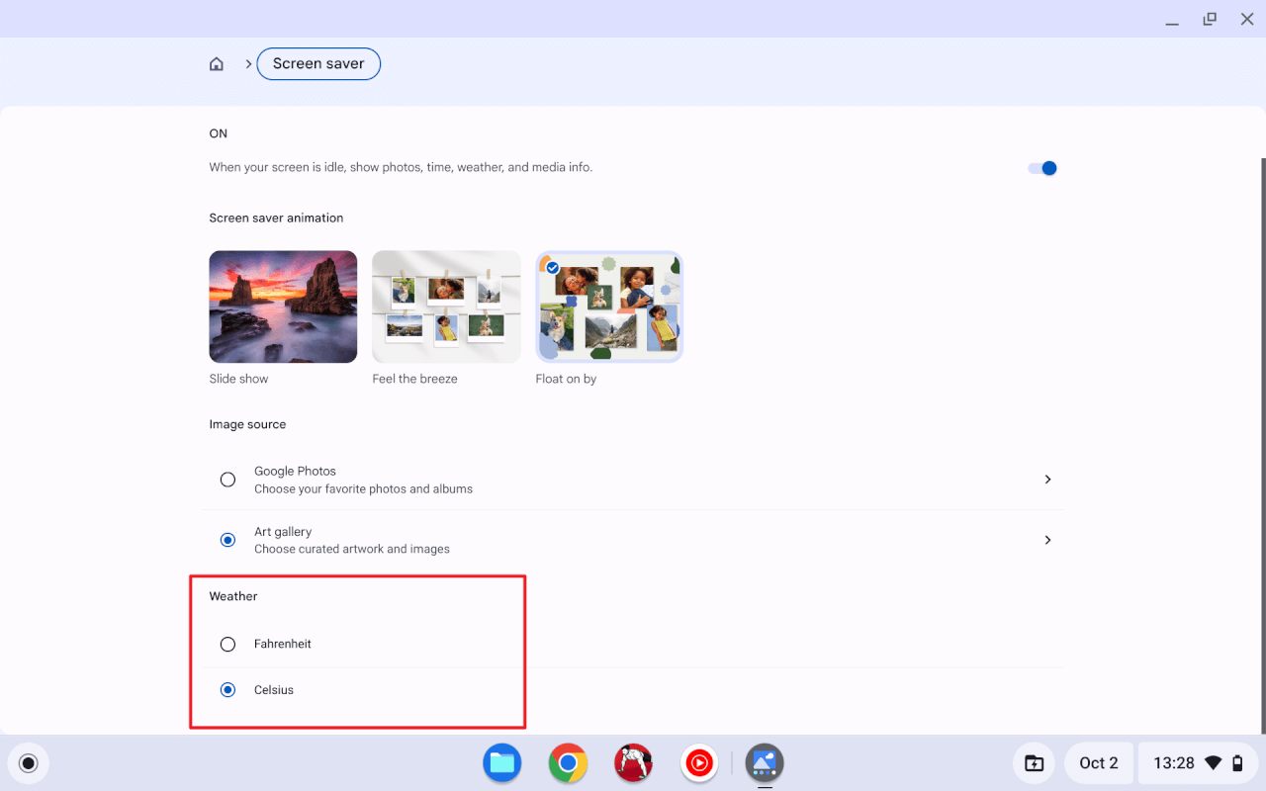Select the Google Photos radio button
The image size is (1266, 791).
[x=228, y=480]
